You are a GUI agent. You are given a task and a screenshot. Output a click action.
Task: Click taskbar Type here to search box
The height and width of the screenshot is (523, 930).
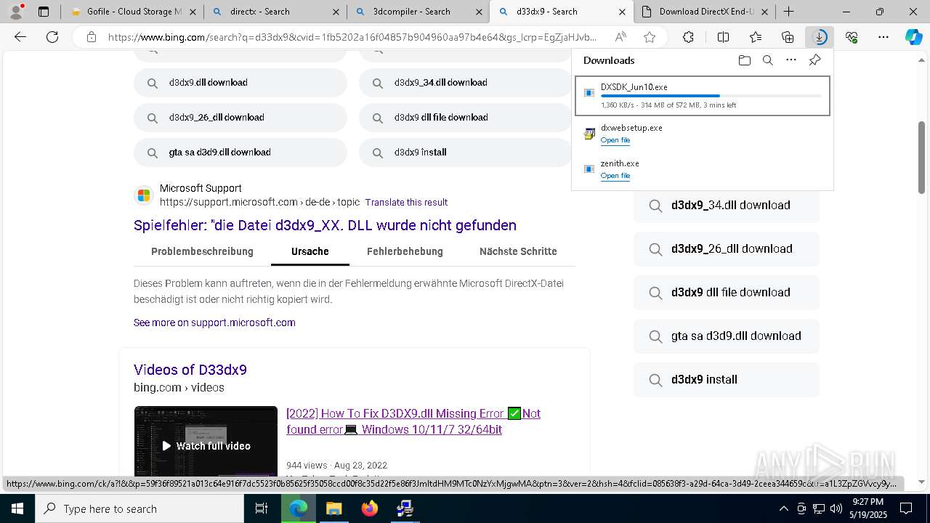click(x=139, y=508)
